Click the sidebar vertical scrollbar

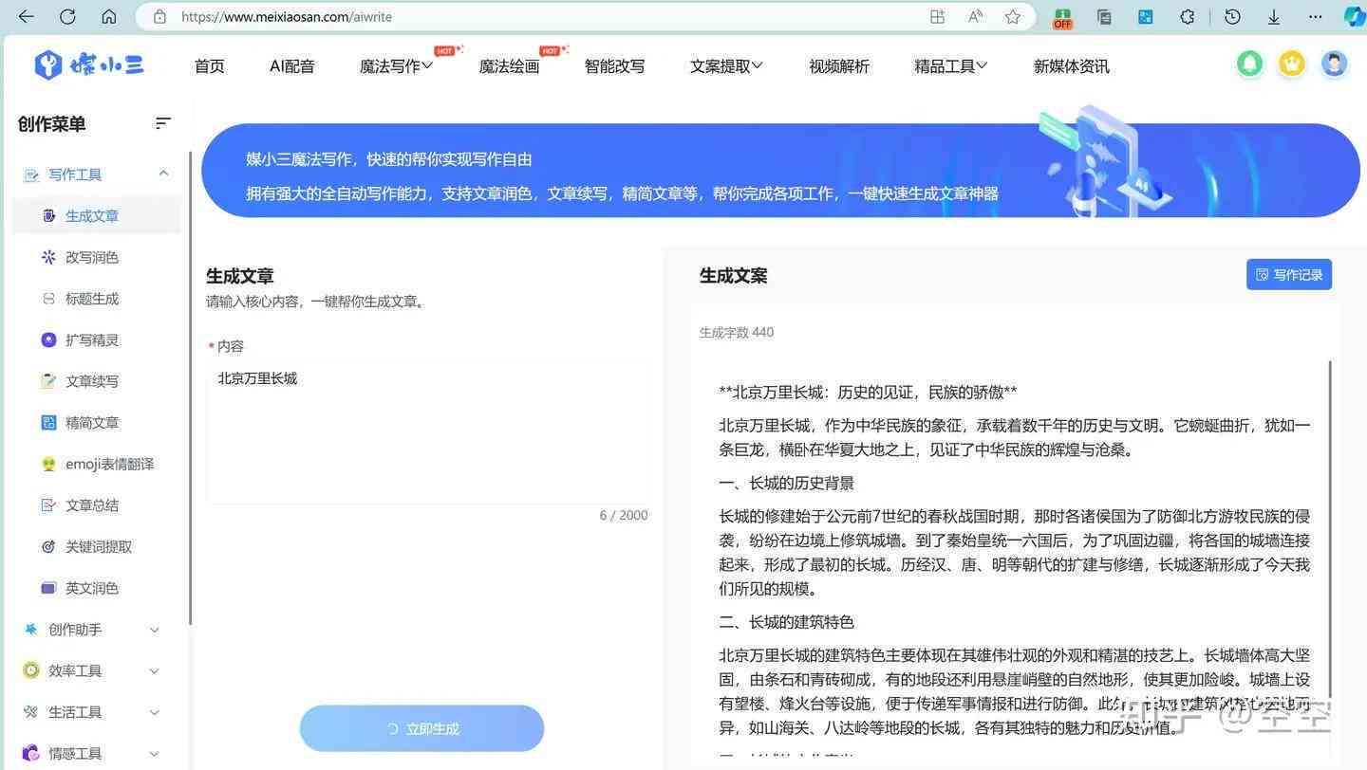[x=190, y=389]
